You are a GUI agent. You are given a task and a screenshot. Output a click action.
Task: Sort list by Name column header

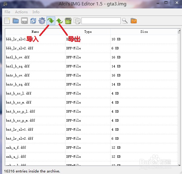click(x=35, y=32)
